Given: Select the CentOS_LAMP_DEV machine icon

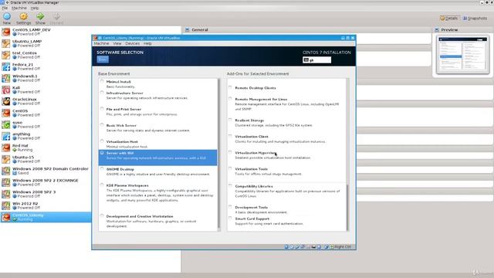Looking at the screenshot, I should pos(5,32).
